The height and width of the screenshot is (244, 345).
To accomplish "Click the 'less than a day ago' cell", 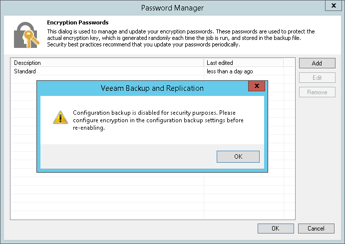I will pyautogui.click(x=230, y=71).
